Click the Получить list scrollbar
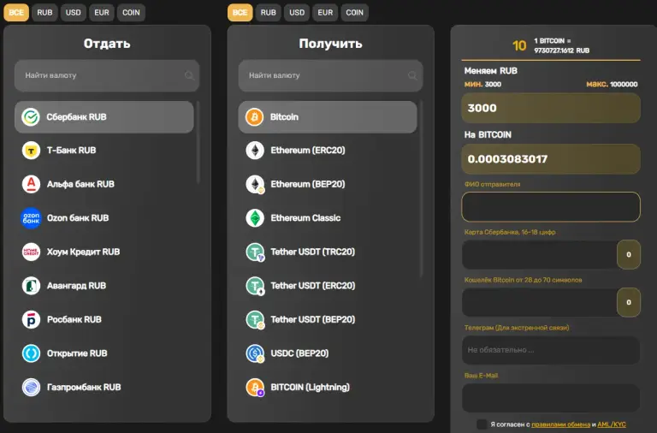Image resolution: width=657 pixels, height=433 pixels. click(x=421, y=189)
